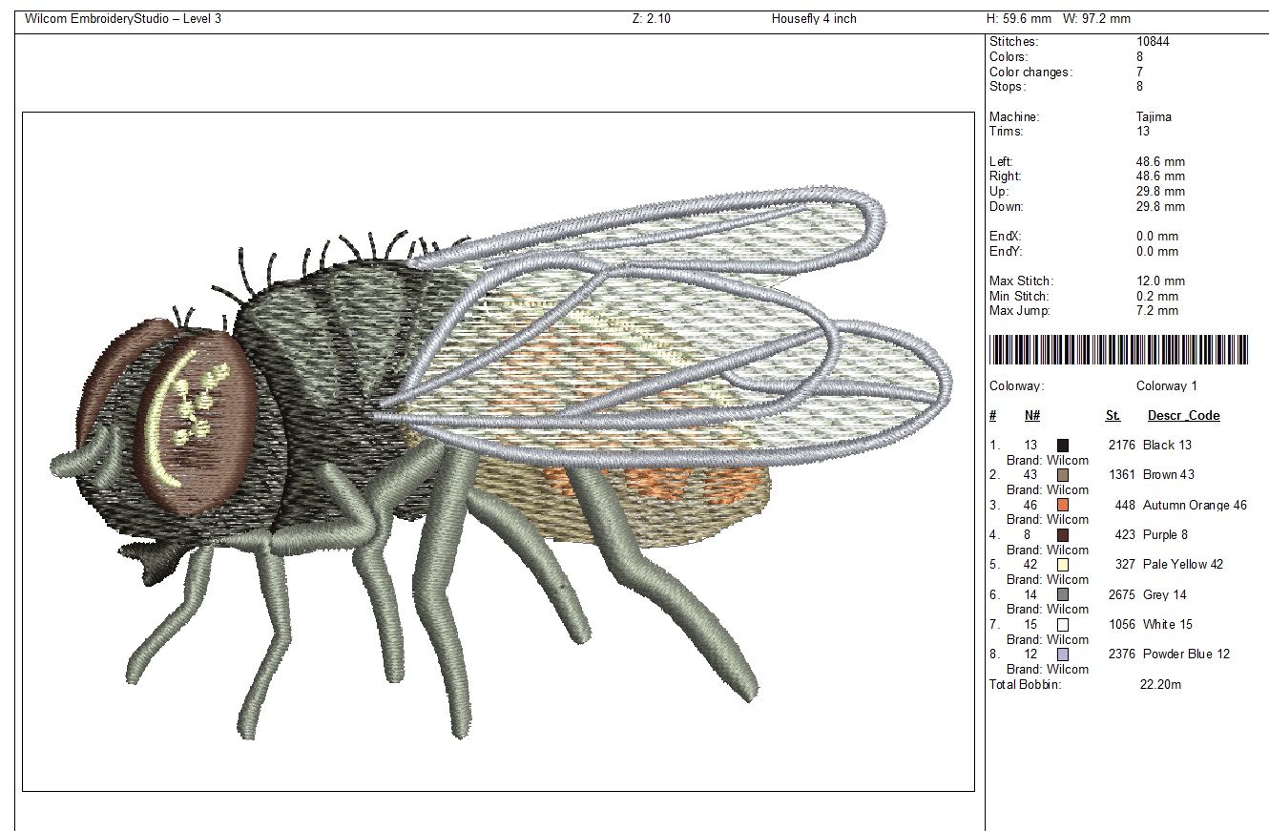Select the White 15 color swatch
The image size is (1269, 831).
tap(1063, 625)
